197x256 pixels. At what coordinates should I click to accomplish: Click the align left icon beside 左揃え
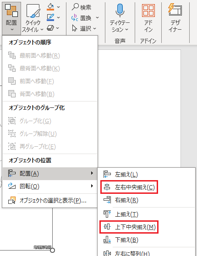click(107, 174)
